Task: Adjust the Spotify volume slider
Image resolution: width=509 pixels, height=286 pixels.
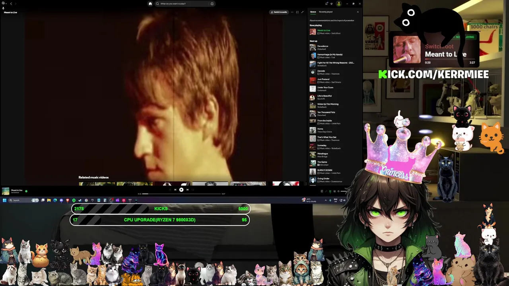Action: [x=343, y=191]
